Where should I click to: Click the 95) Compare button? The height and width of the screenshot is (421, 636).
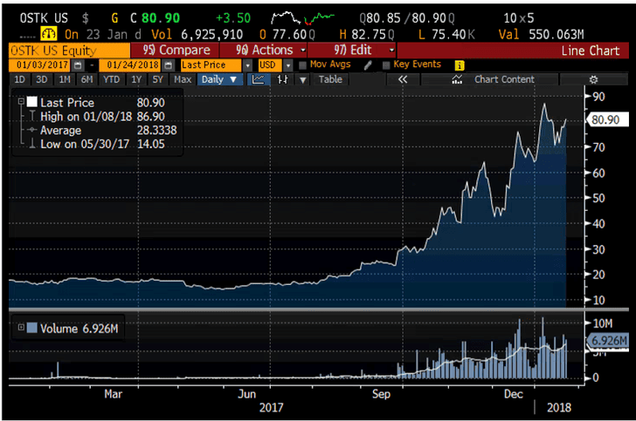pos(176,51)
